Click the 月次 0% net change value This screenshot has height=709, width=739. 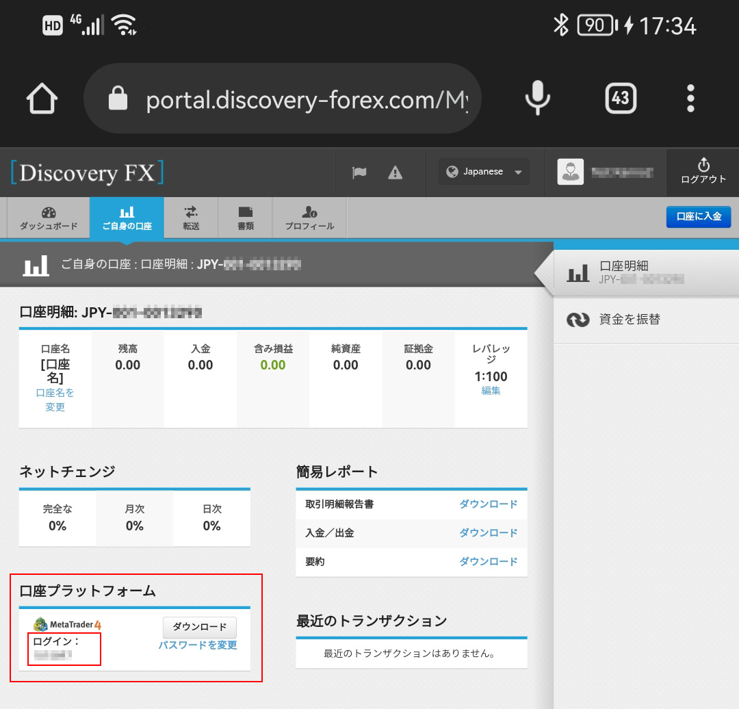click(134, 526)
